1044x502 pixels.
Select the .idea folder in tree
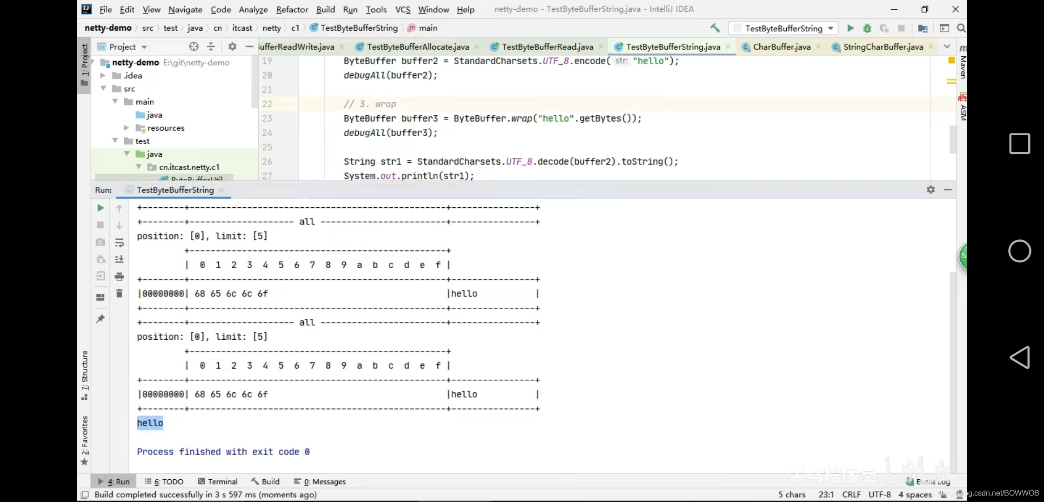coord(133,75)
